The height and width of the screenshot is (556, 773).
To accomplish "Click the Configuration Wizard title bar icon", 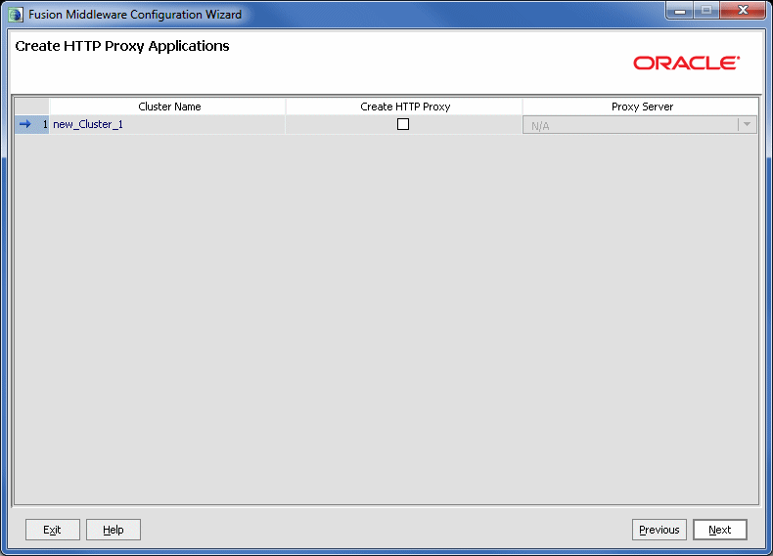I will tap(16, 15).
